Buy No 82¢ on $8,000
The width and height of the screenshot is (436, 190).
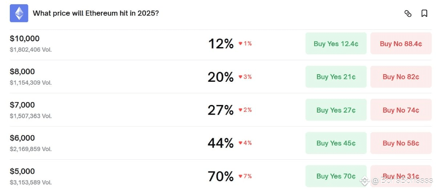pos(401,77)
